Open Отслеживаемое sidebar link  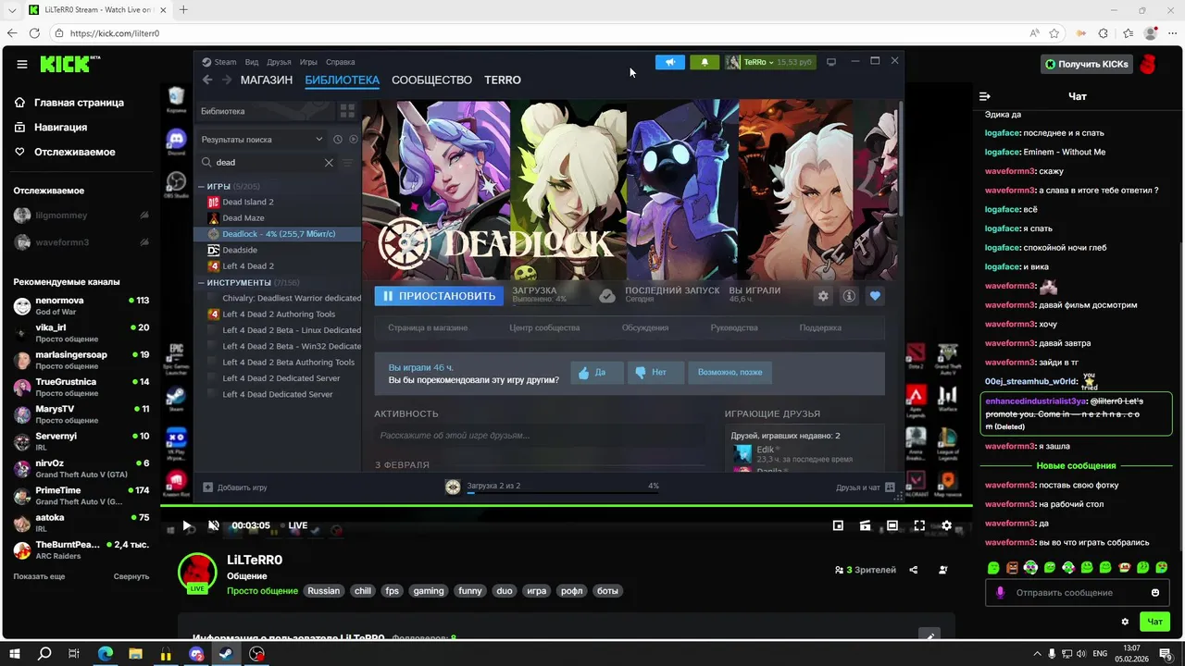point(75,152)
